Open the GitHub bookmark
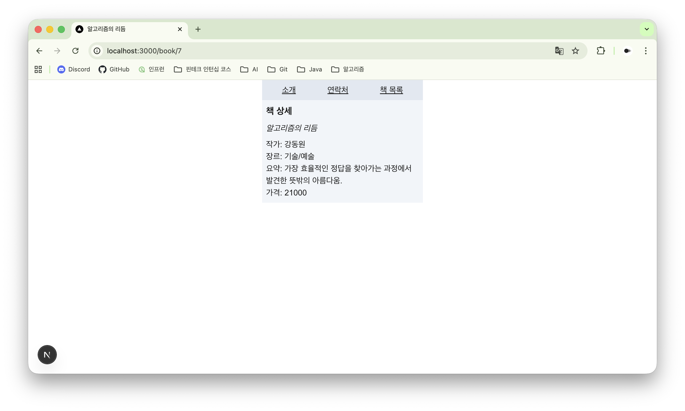Viewport: 685px width, 411px height. pyautogui.click(x=114, y=69)
